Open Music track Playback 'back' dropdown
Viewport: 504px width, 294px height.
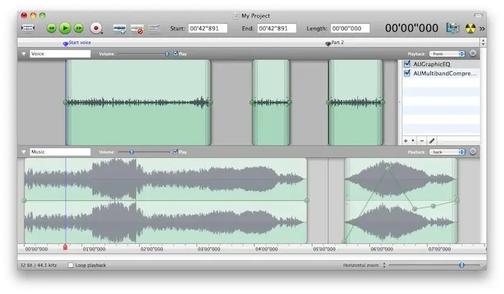(x=447, y=152)
